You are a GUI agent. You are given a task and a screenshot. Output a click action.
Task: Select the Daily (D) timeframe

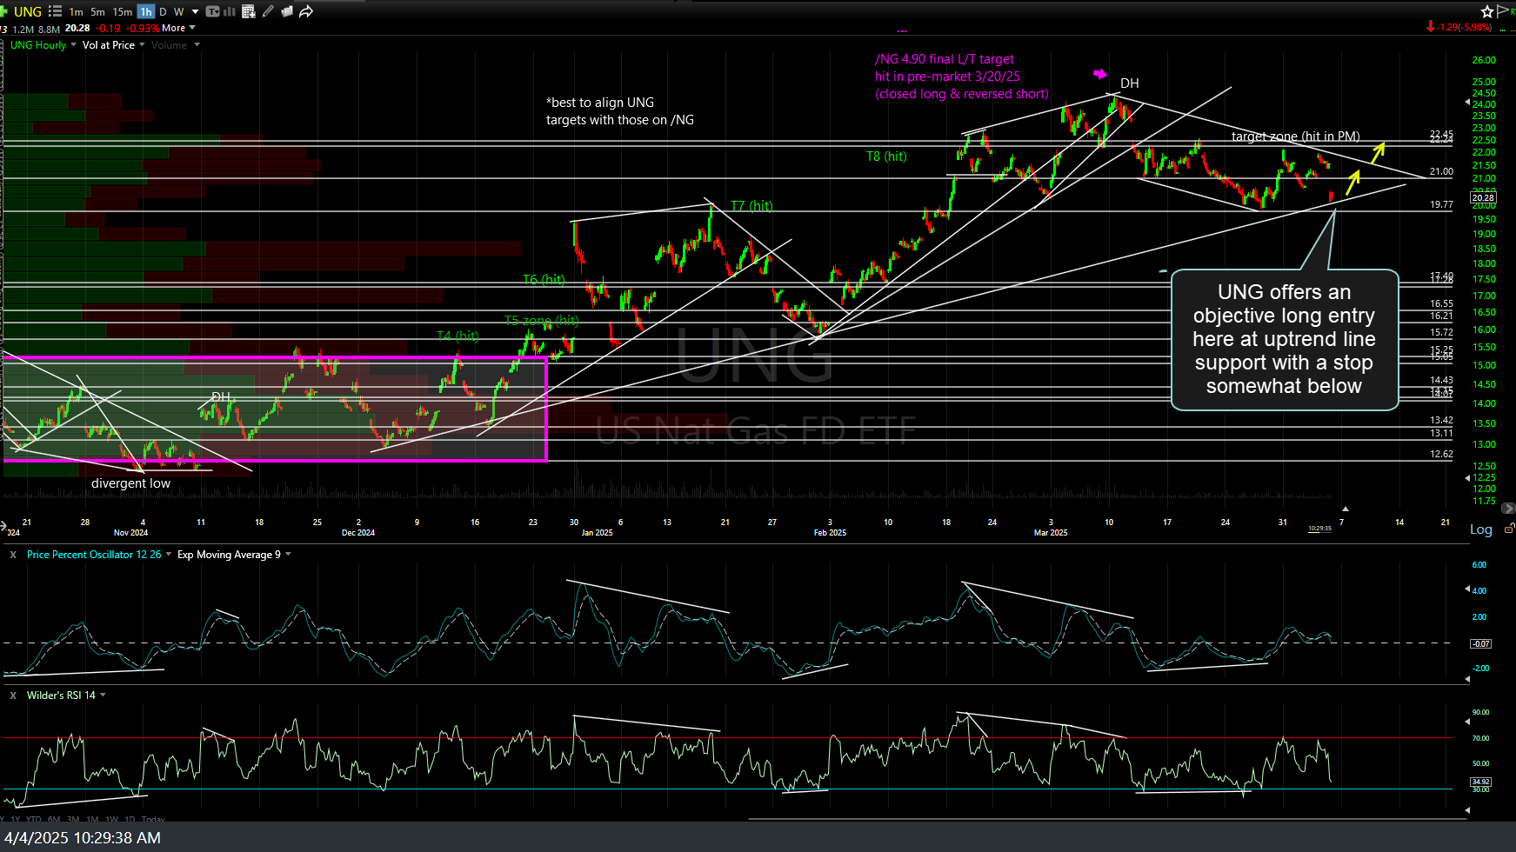pos(163,11)
